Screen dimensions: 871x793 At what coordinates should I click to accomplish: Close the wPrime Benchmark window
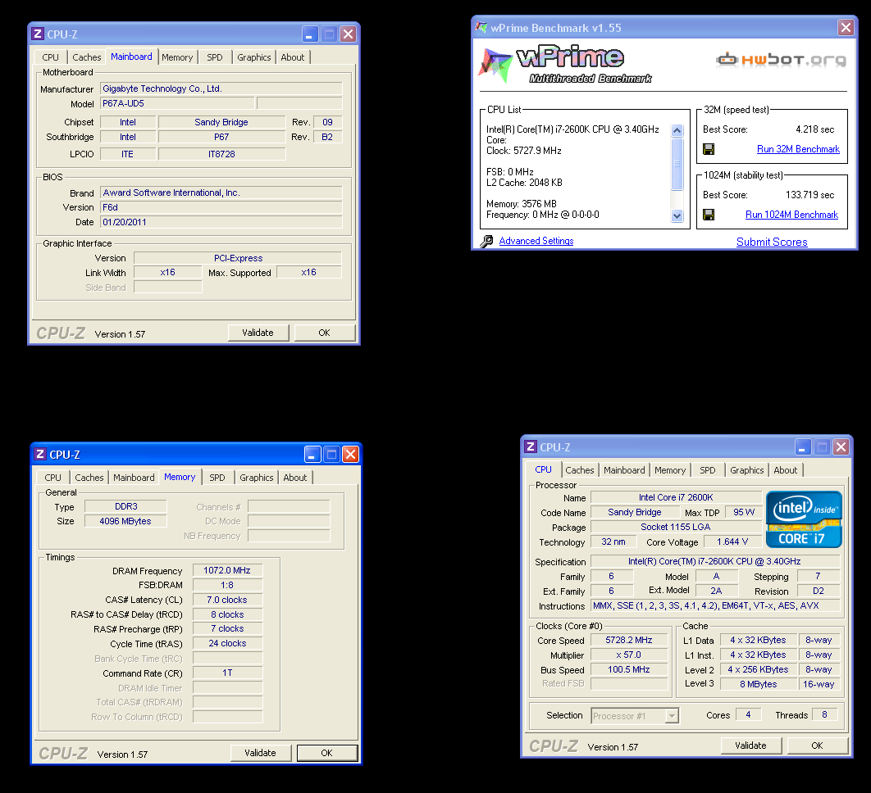pos(846,27)
